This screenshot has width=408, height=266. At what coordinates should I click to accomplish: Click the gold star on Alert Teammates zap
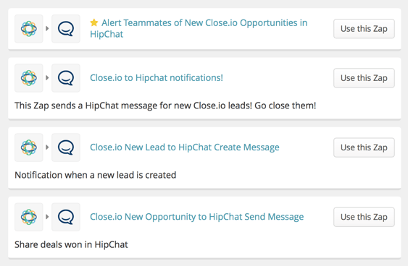click(x=94, y=23)
